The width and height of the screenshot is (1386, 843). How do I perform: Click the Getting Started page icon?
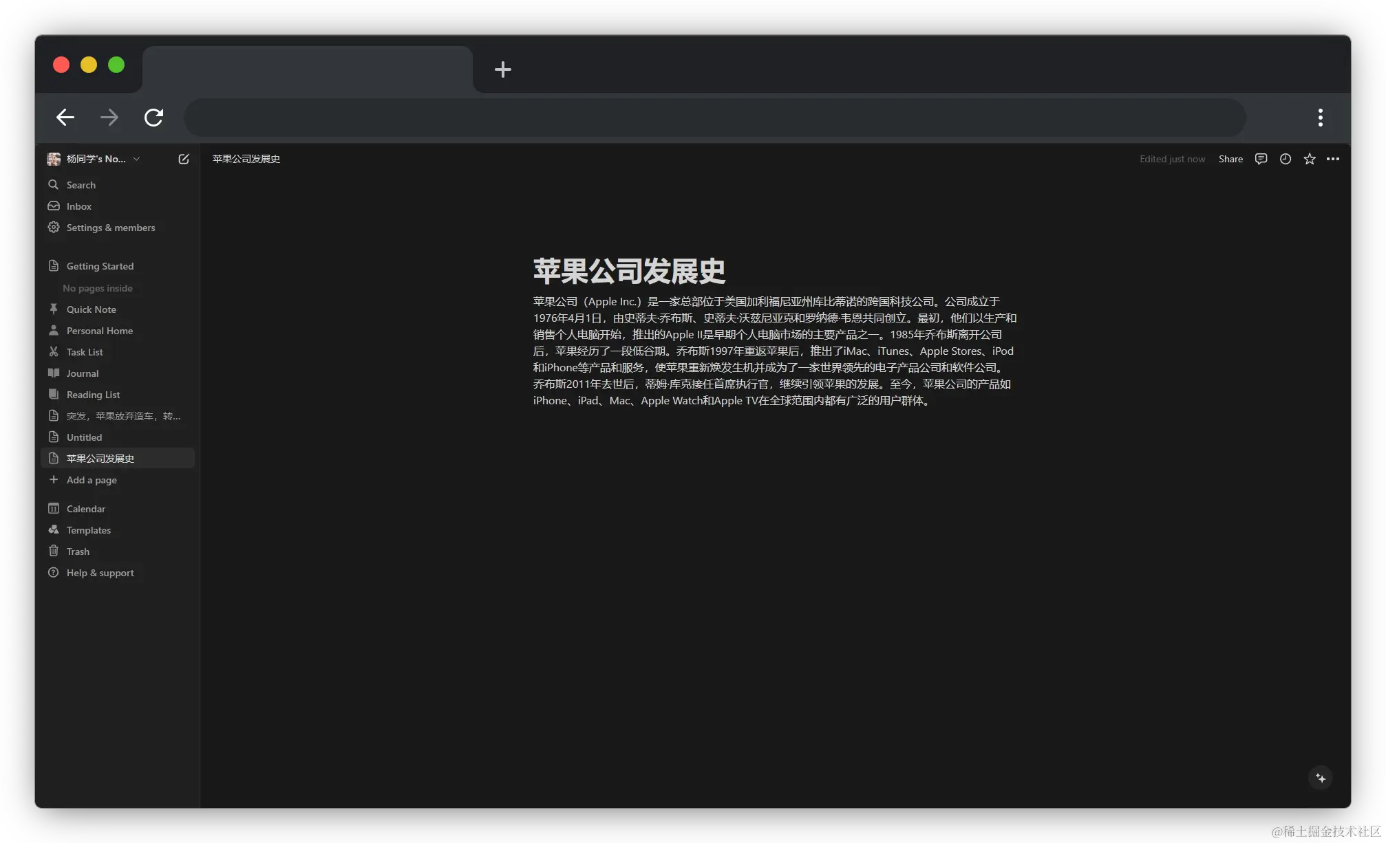click(x=54, y=266)
